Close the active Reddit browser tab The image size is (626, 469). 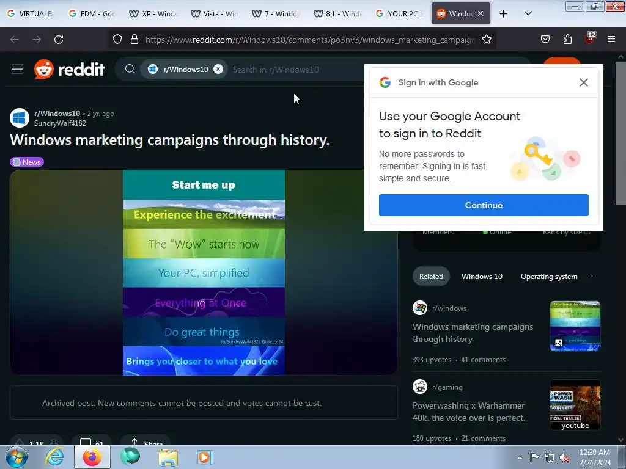pyautogui.click(x=481, y=13)
